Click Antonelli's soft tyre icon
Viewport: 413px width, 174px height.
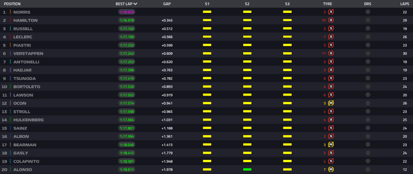pyautogui.click(x=331, y=61)
